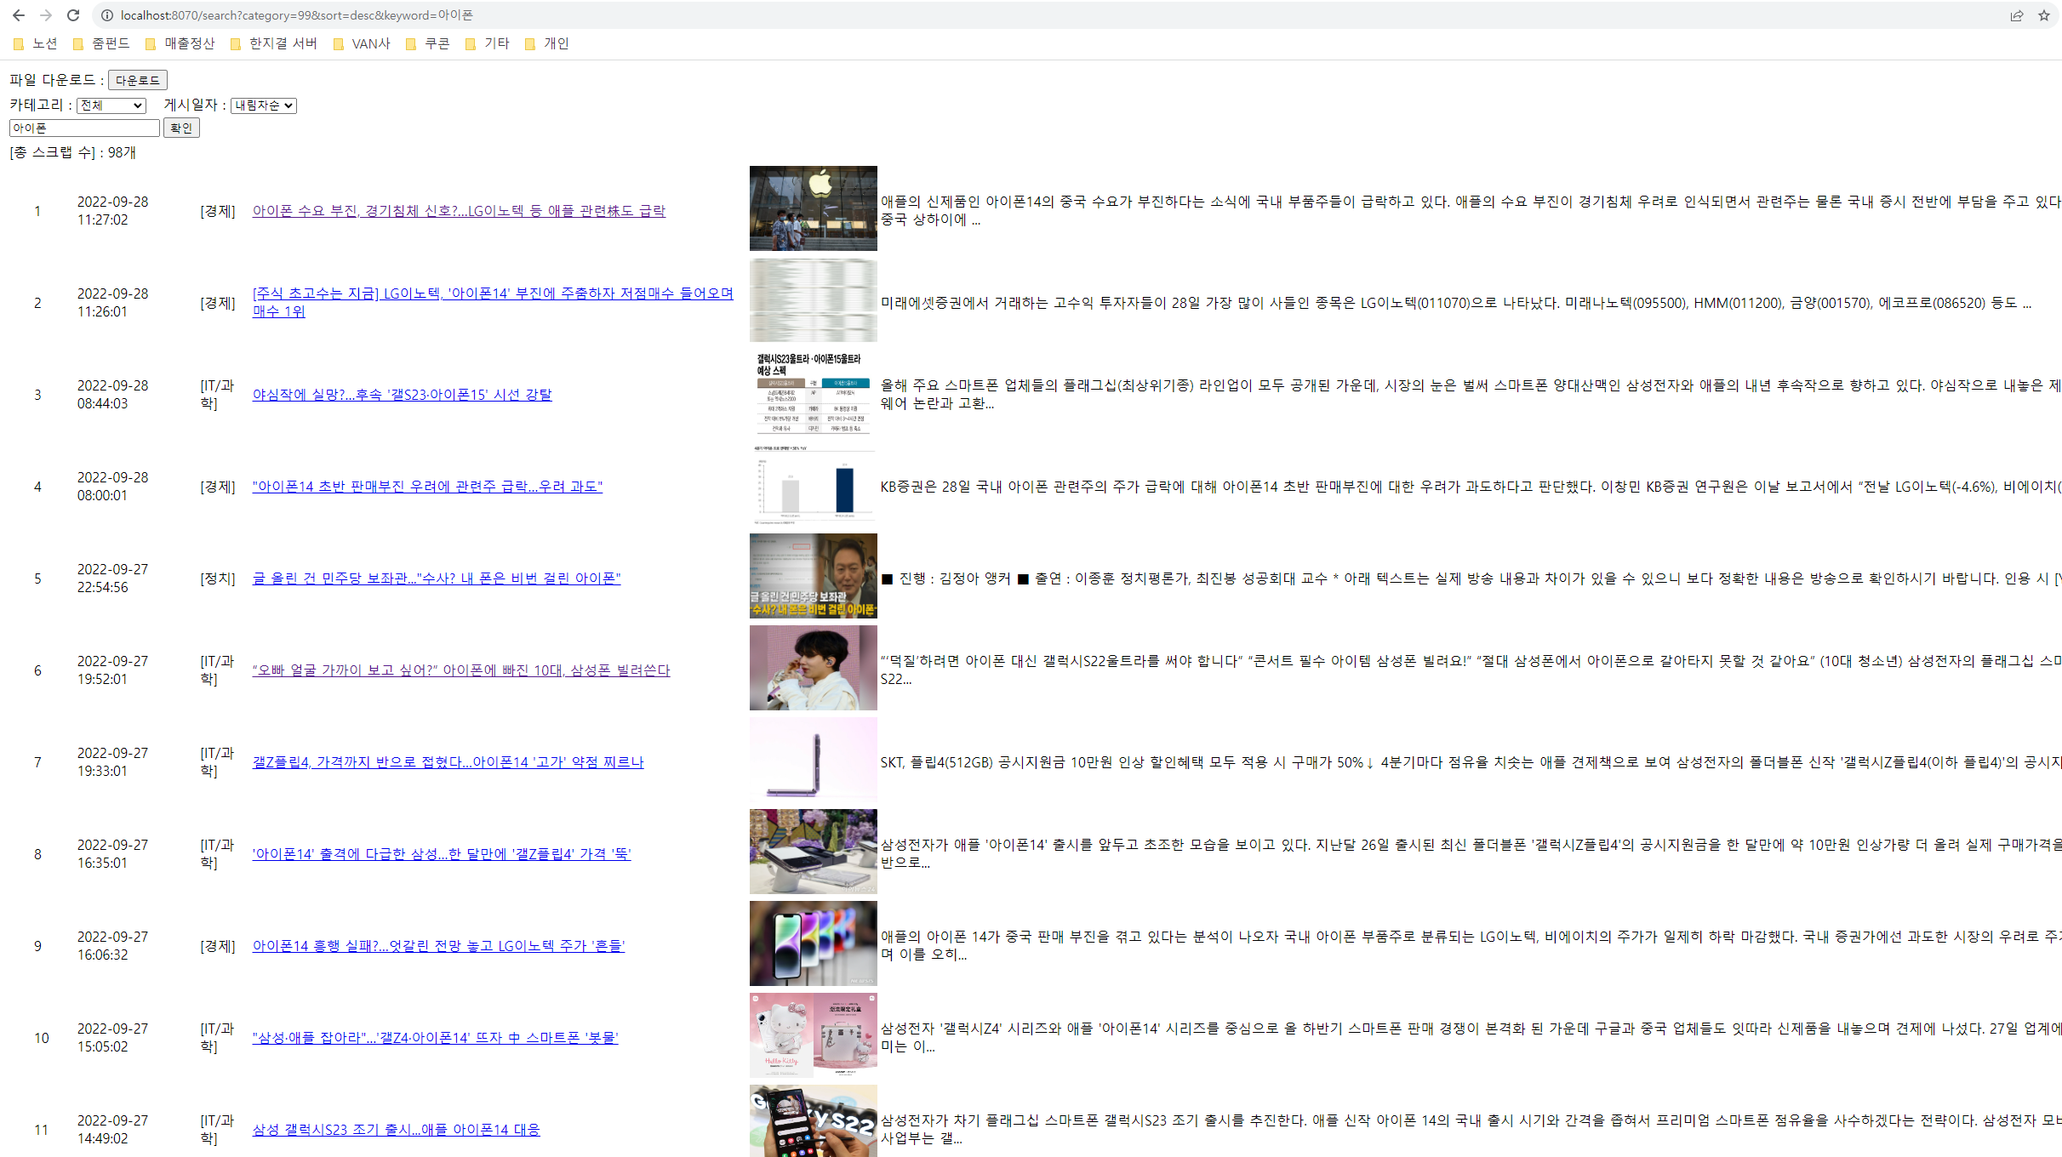
Task: Open article '삼성 갤럭시S23 조기 출시'
Action: tap(396, 1130)
